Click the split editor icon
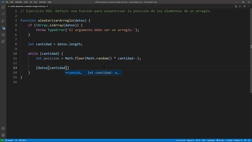Viewport: 252px width, 142px height. pos(244,6)
